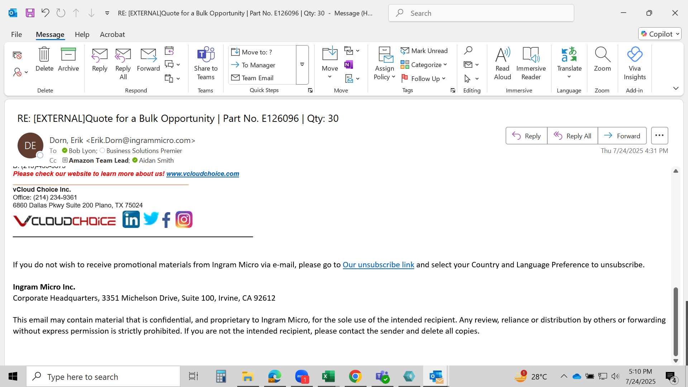The image size is (688, 387).
Task: Choose Team Email quick step
Action: pos(262,78)
